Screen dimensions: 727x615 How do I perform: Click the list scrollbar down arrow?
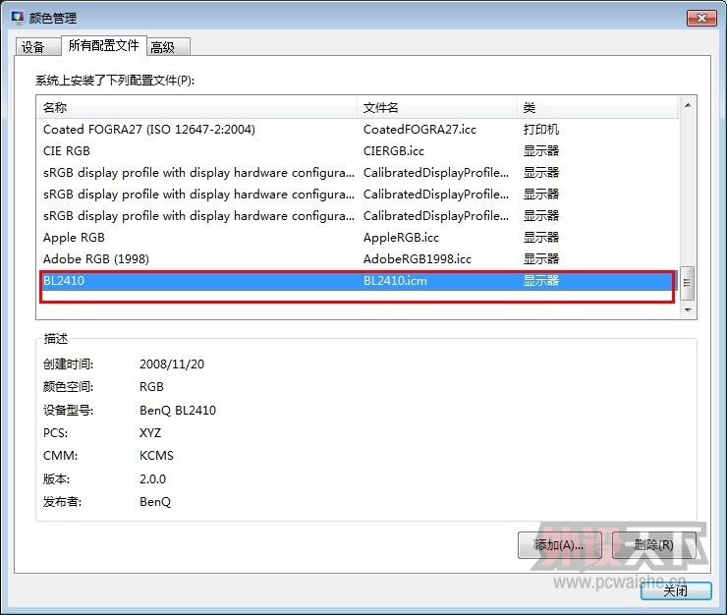688,309
